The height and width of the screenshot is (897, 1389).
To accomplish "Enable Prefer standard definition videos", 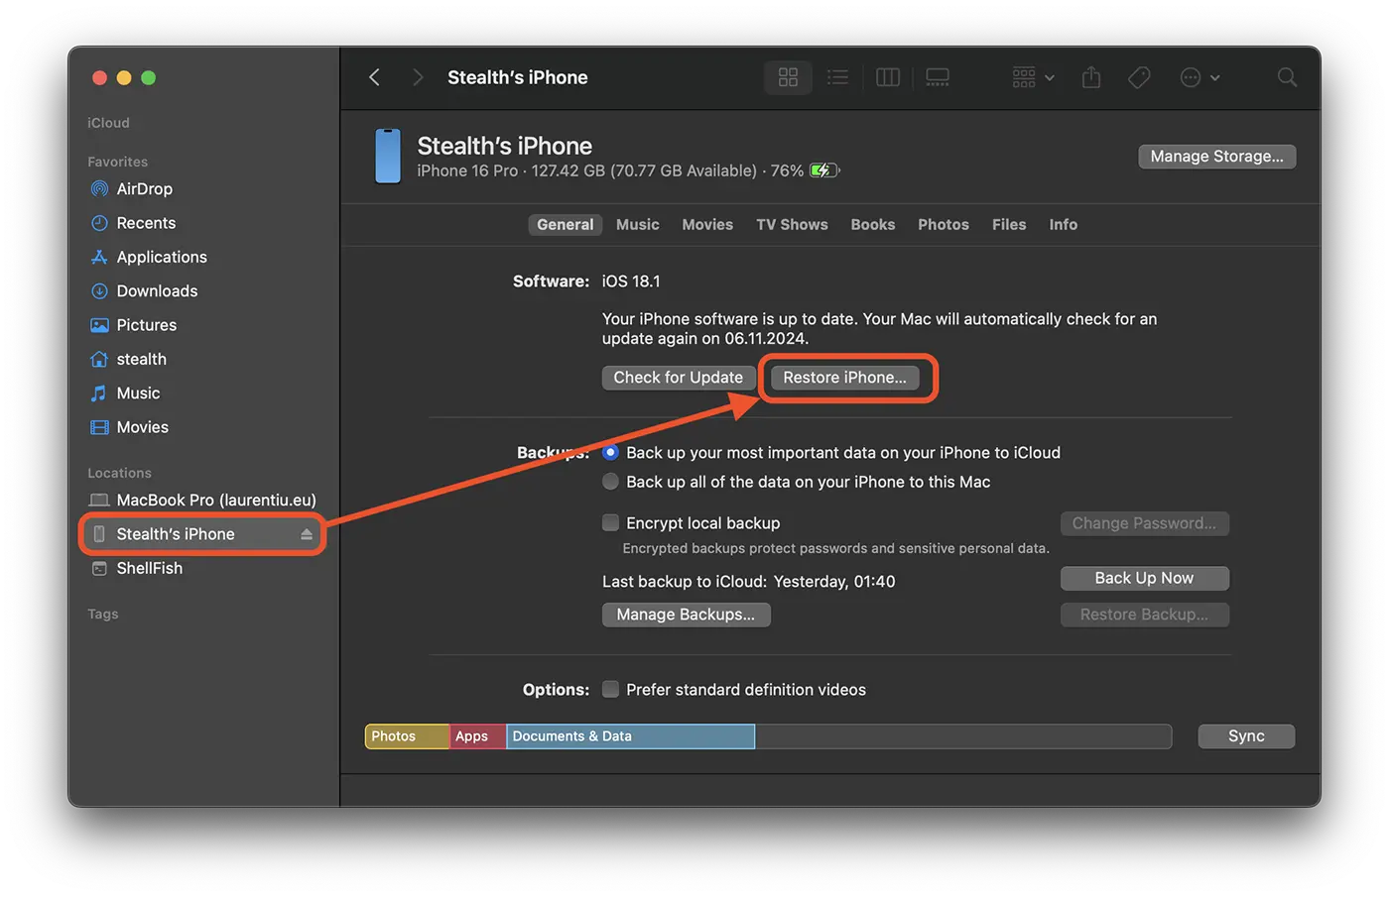I will pos(611,689).
